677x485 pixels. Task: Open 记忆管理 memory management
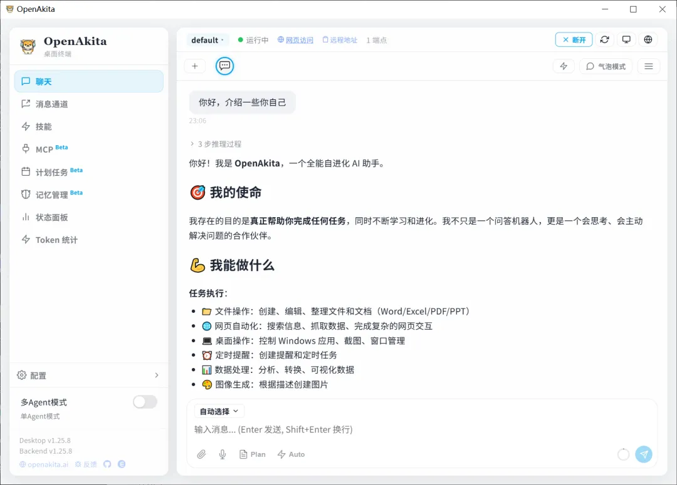(89, 195)
